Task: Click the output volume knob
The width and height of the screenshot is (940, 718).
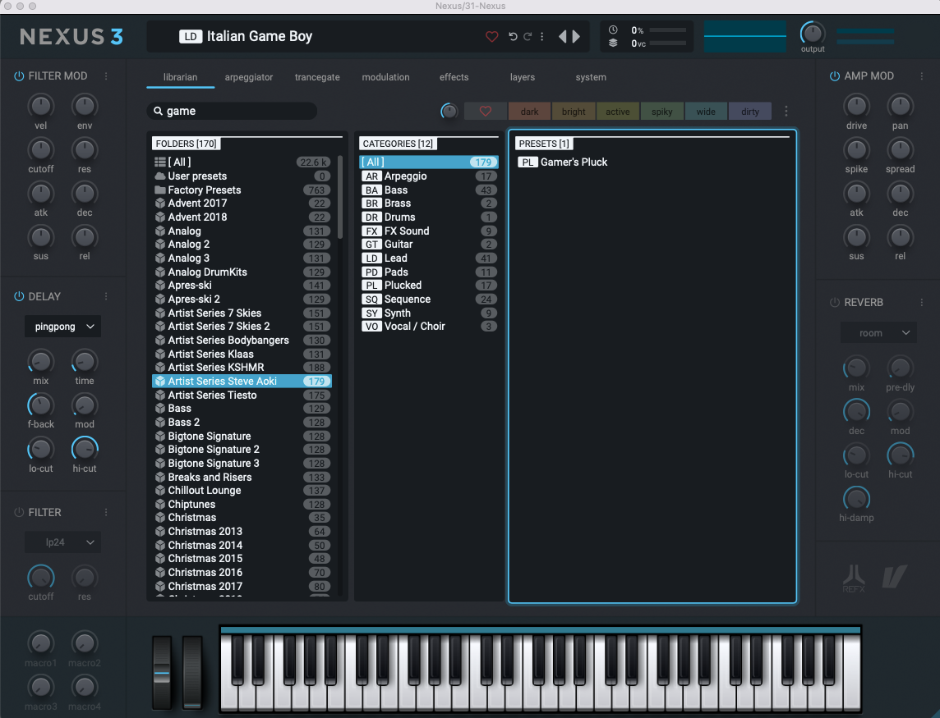Action: (813, 33)
